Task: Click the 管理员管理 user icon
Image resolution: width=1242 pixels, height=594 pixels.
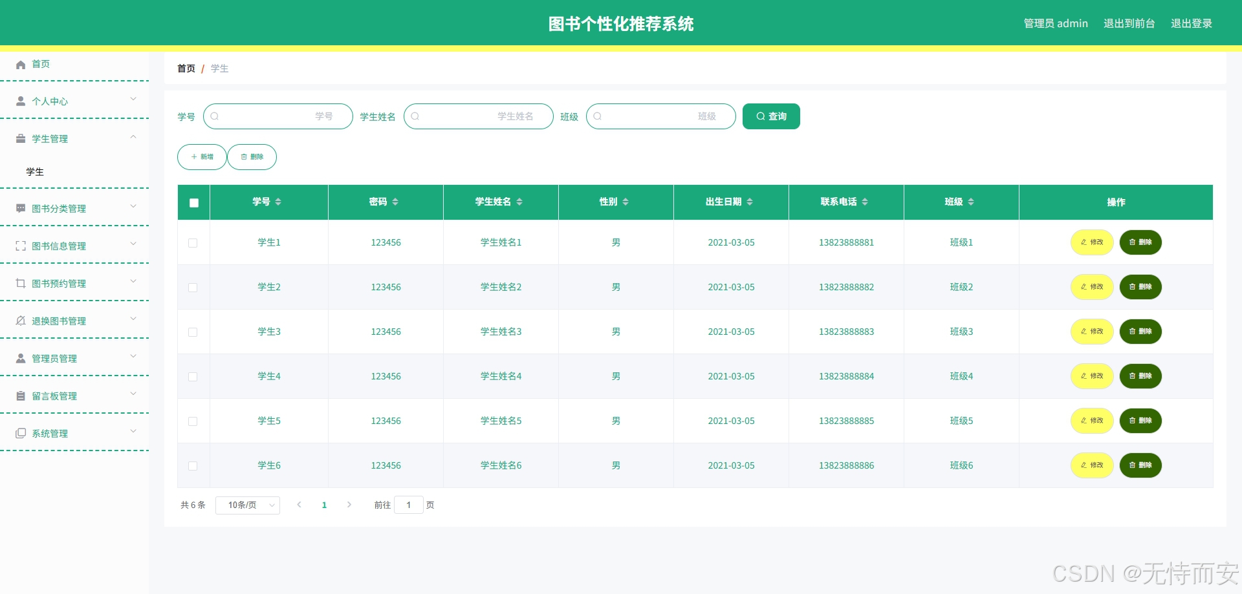Action: pos(21,359)
